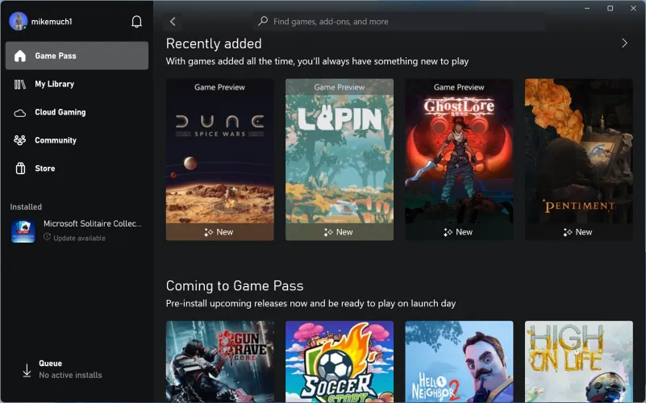Open Microsoft Solitaire Collection icon

pos(23,231)
